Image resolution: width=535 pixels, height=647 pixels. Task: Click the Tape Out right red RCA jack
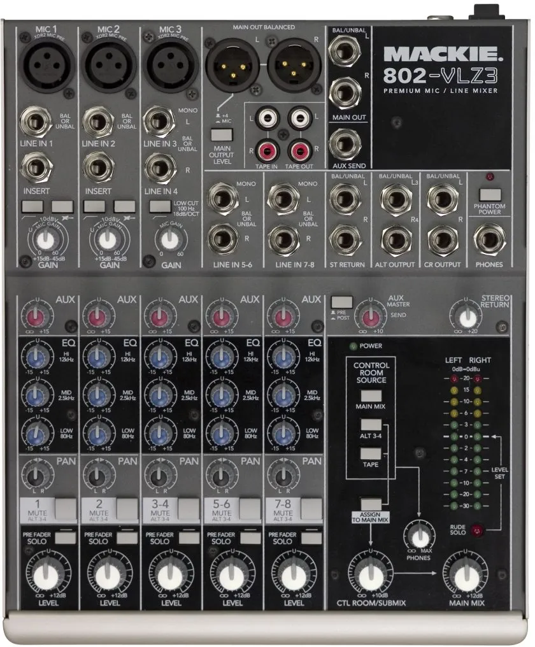pos(300,151)
